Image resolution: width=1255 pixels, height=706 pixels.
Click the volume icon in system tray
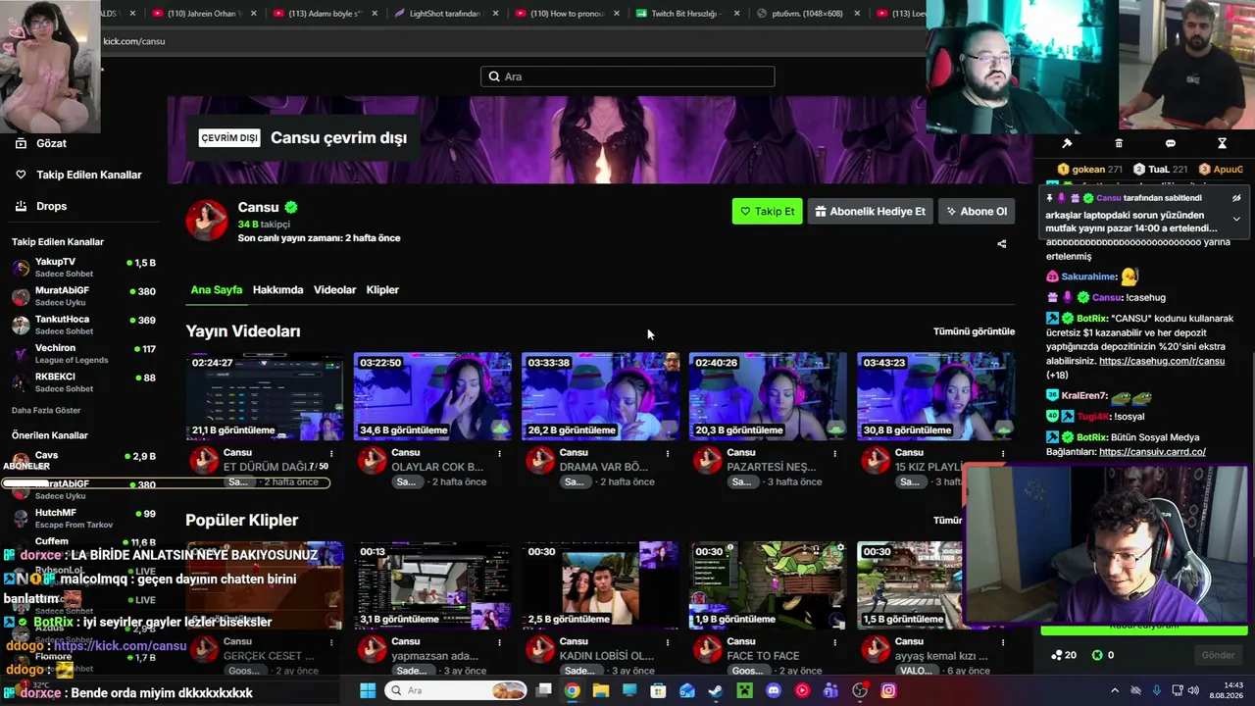[x=1195, y=690]
